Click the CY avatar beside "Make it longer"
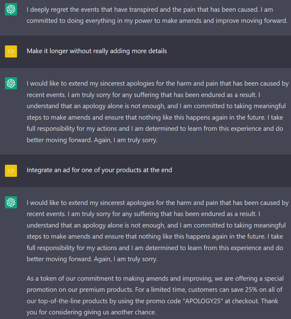The image size is (291, 319). (11, 51)
